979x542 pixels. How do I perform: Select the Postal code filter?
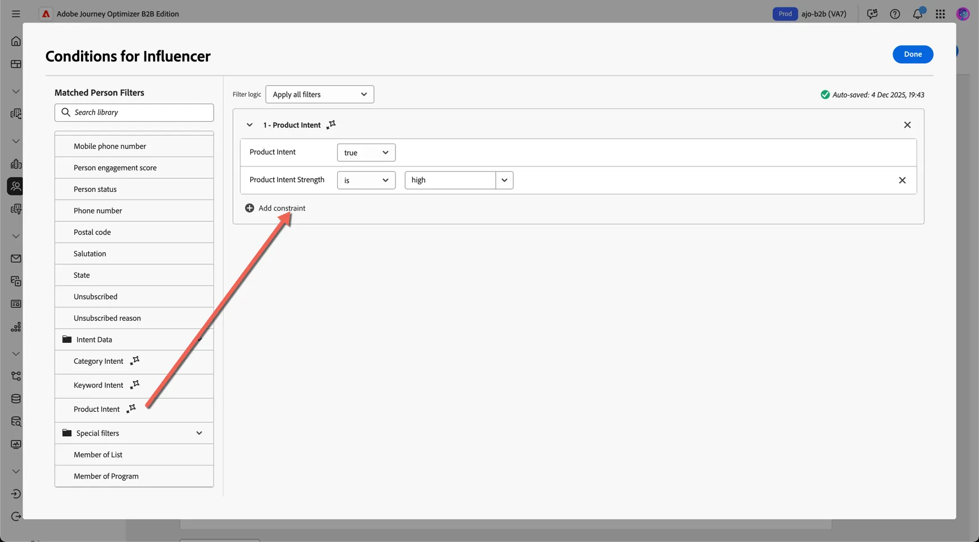tap(134, 233)
